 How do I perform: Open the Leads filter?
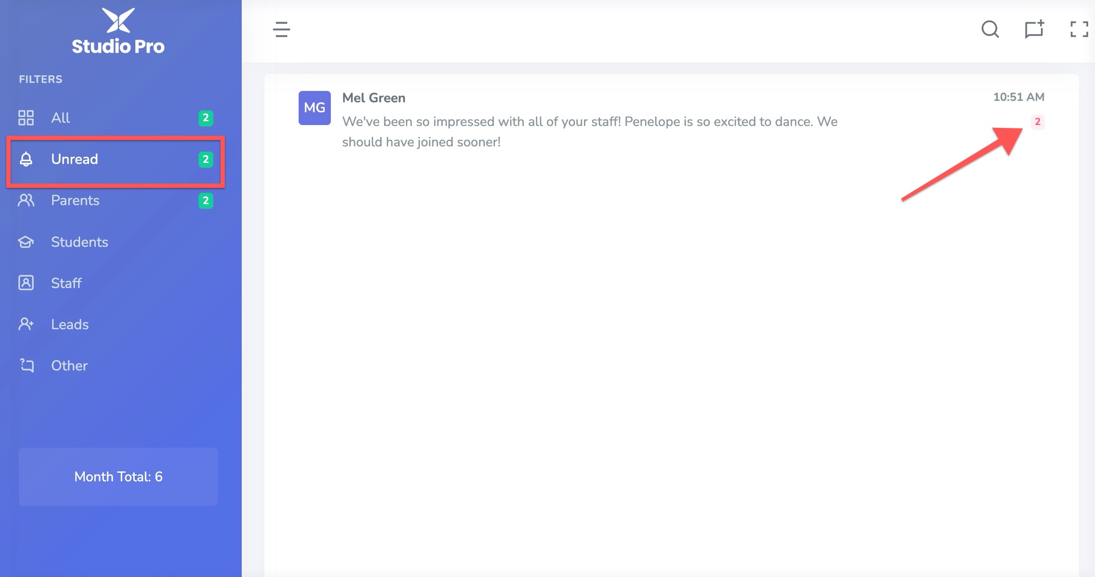click(x=116, y=324)
